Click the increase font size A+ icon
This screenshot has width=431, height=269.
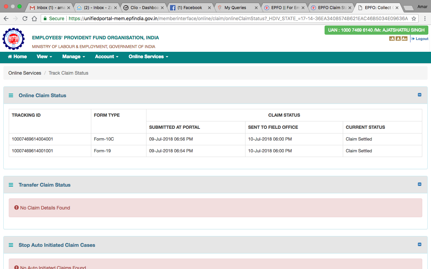(404, 39)
